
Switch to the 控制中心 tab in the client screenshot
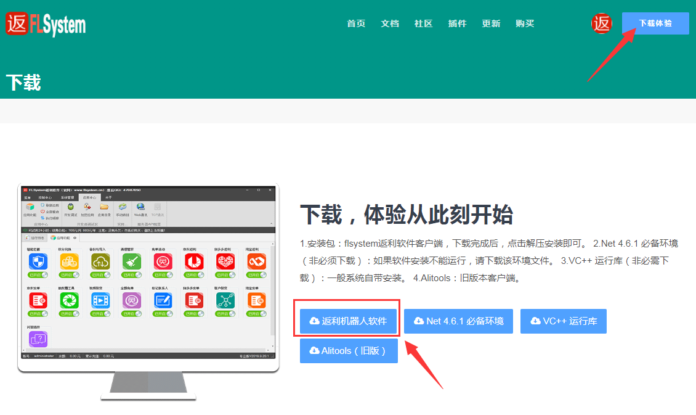[45, 197]
